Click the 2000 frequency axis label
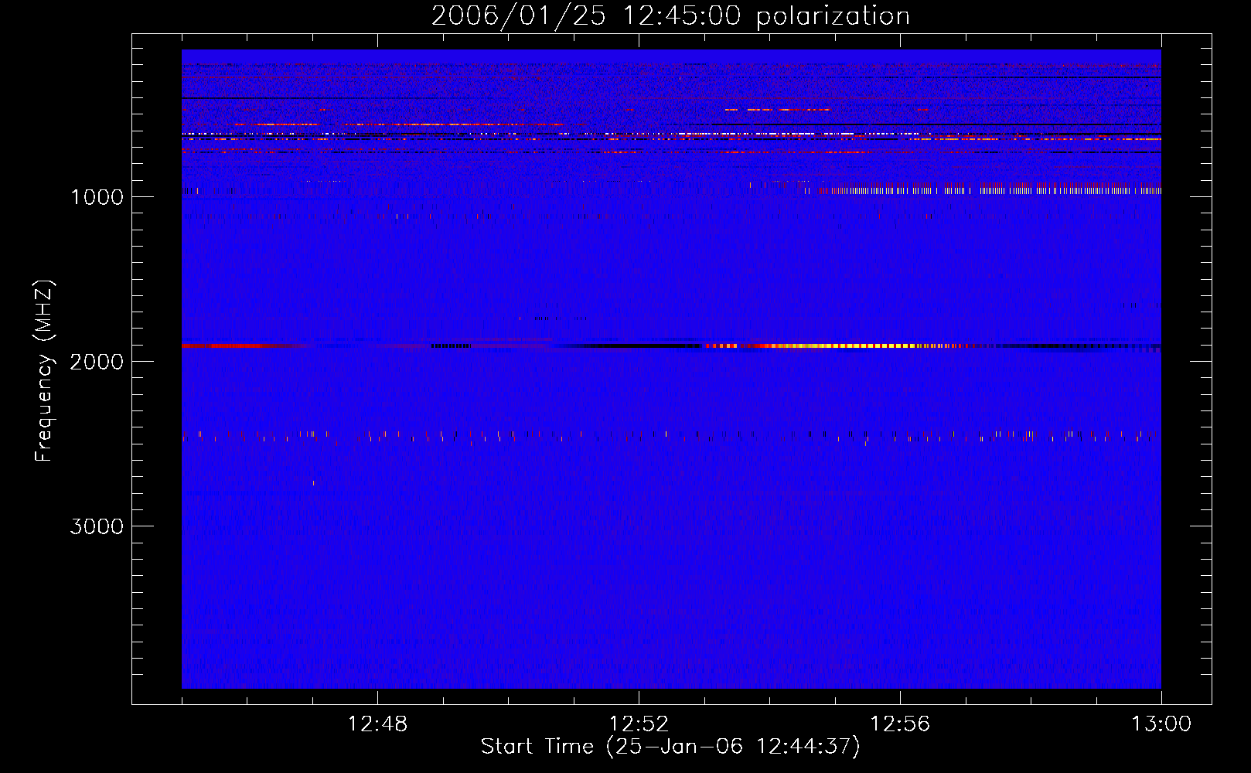 click(x=97, y=362)
